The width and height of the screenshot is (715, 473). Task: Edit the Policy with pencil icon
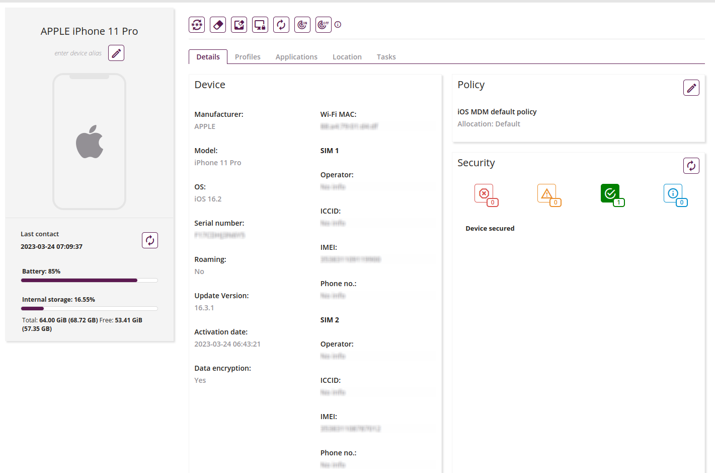[691, 88]
